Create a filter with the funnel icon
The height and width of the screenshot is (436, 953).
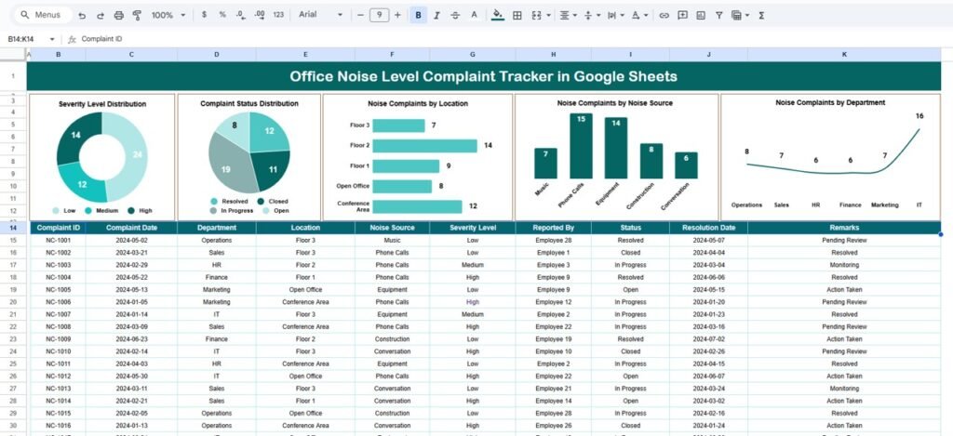click(x=719, y=15)
